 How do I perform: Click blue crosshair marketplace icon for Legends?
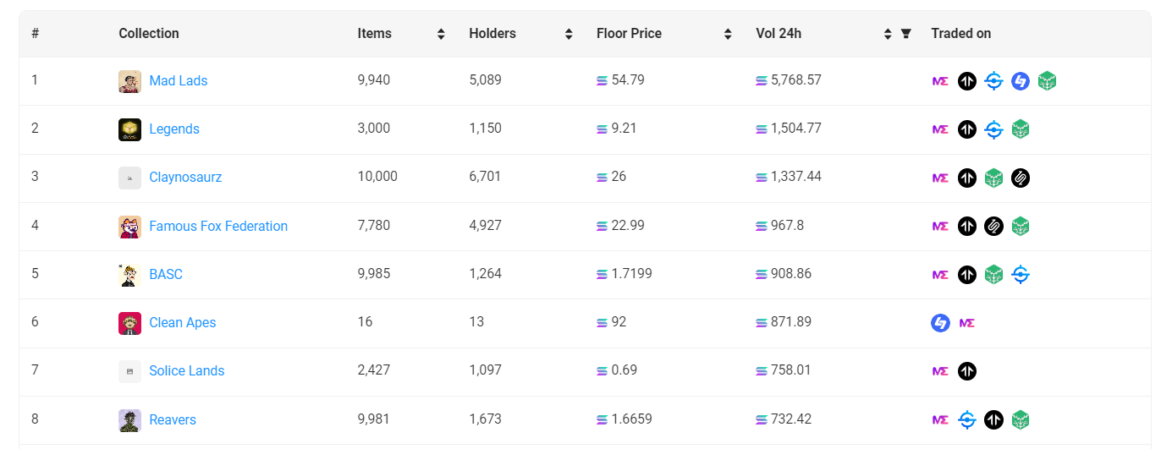coord(993,129)
